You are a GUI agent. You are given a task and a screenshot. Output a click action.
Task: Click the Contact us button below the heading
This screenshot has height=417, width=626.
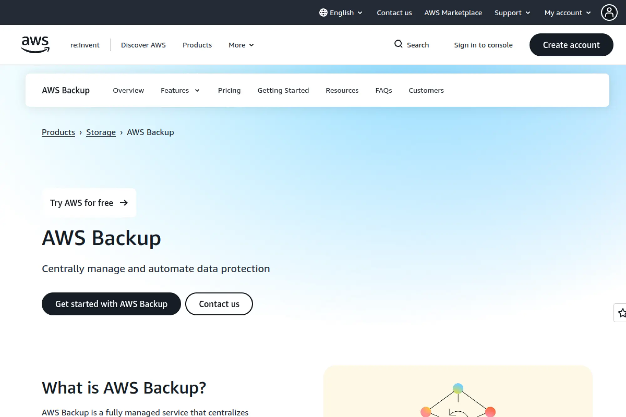click(219, 304)
